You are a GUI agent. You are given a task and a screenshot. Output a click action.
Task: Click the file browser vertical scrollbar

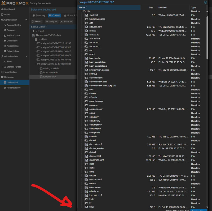207,38
